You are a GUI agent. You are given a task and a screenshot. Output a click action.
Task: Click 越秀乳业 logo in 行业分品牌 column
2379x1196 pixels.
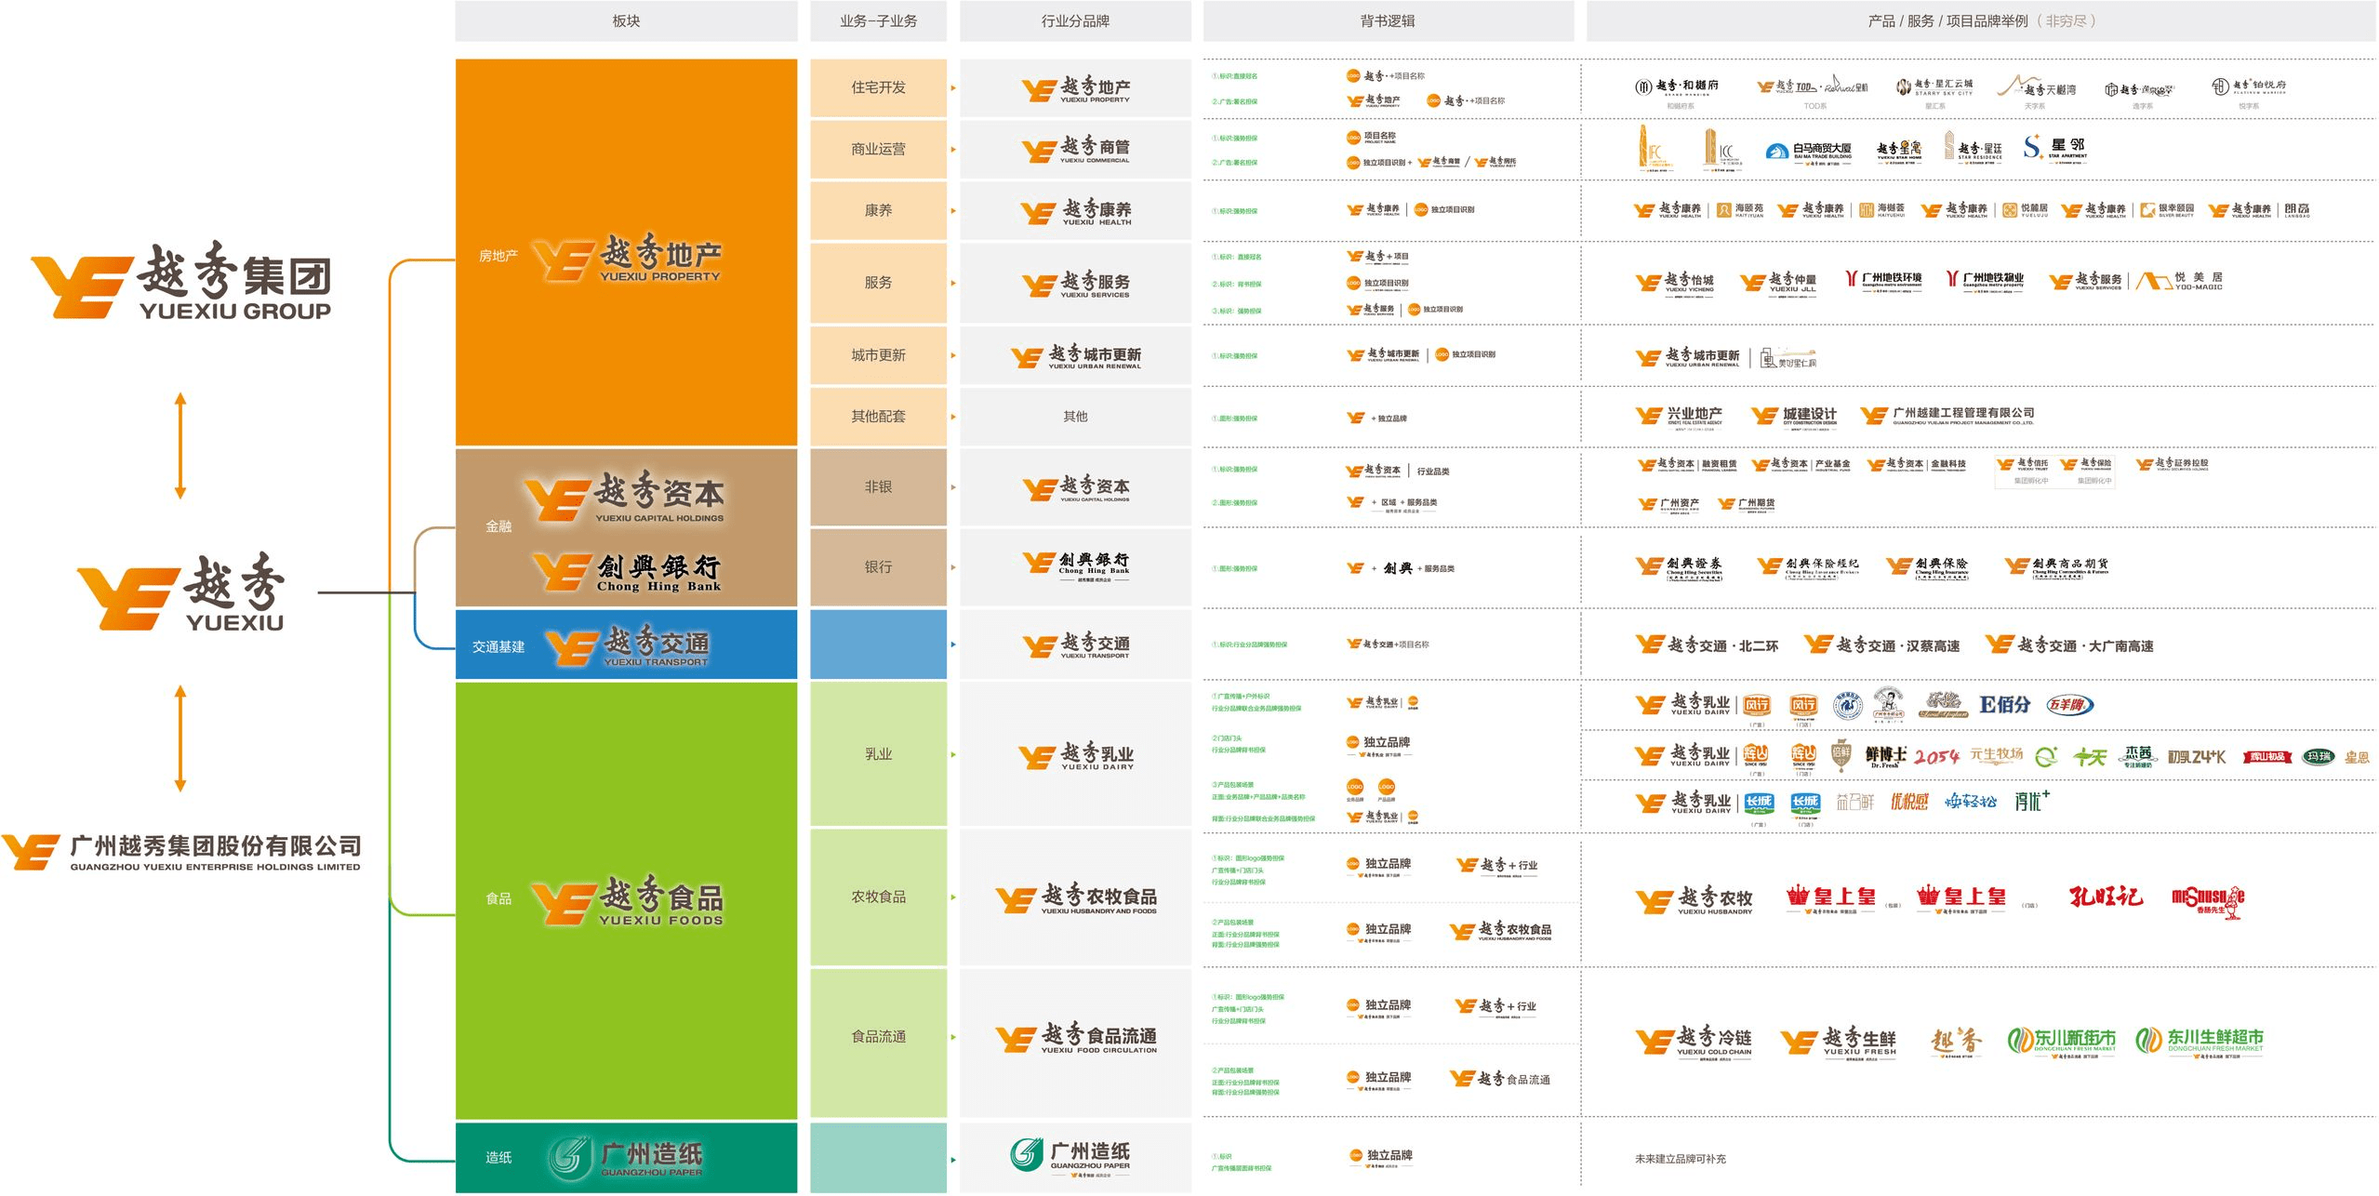(x=1076, y=755)
